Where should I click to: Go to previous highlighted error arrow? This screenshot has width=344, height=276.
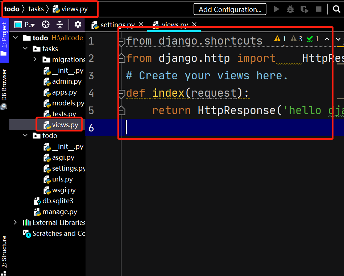tap(327, 39)
